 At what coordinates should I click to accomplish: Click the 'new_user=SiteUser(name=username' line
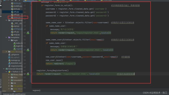click(82, 57)
